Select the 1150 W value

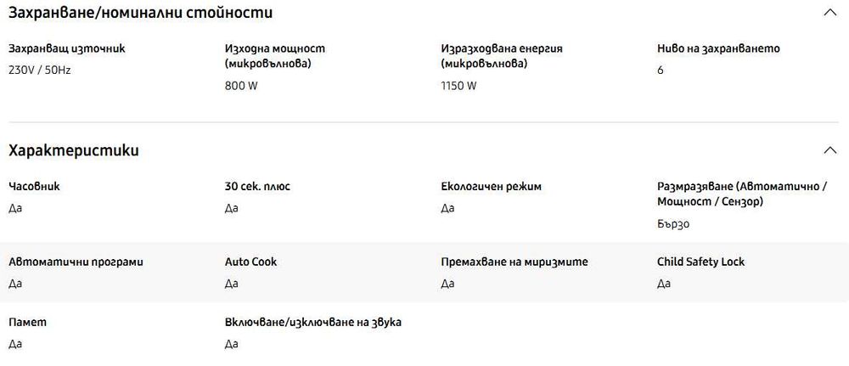pyautogui.click(x=459, y=86)
